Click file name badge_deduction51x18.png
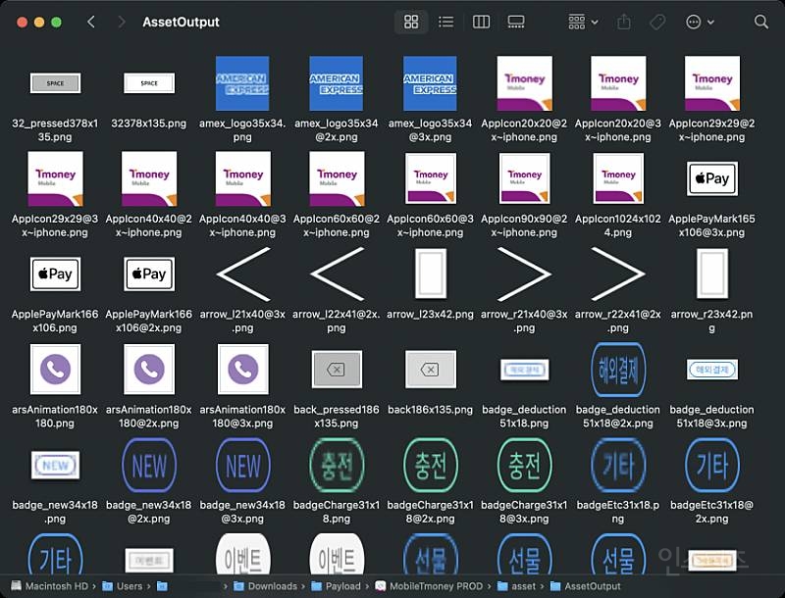Image resolution: width=785 pixels, height=598 pixels. pyautogui.click(x=524, y=416)
